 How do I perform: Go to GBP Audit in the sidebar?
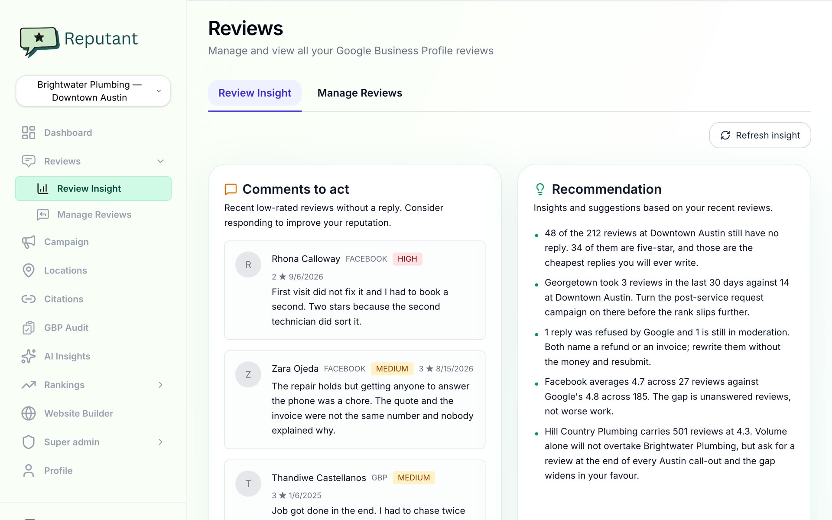coord(93,328)
